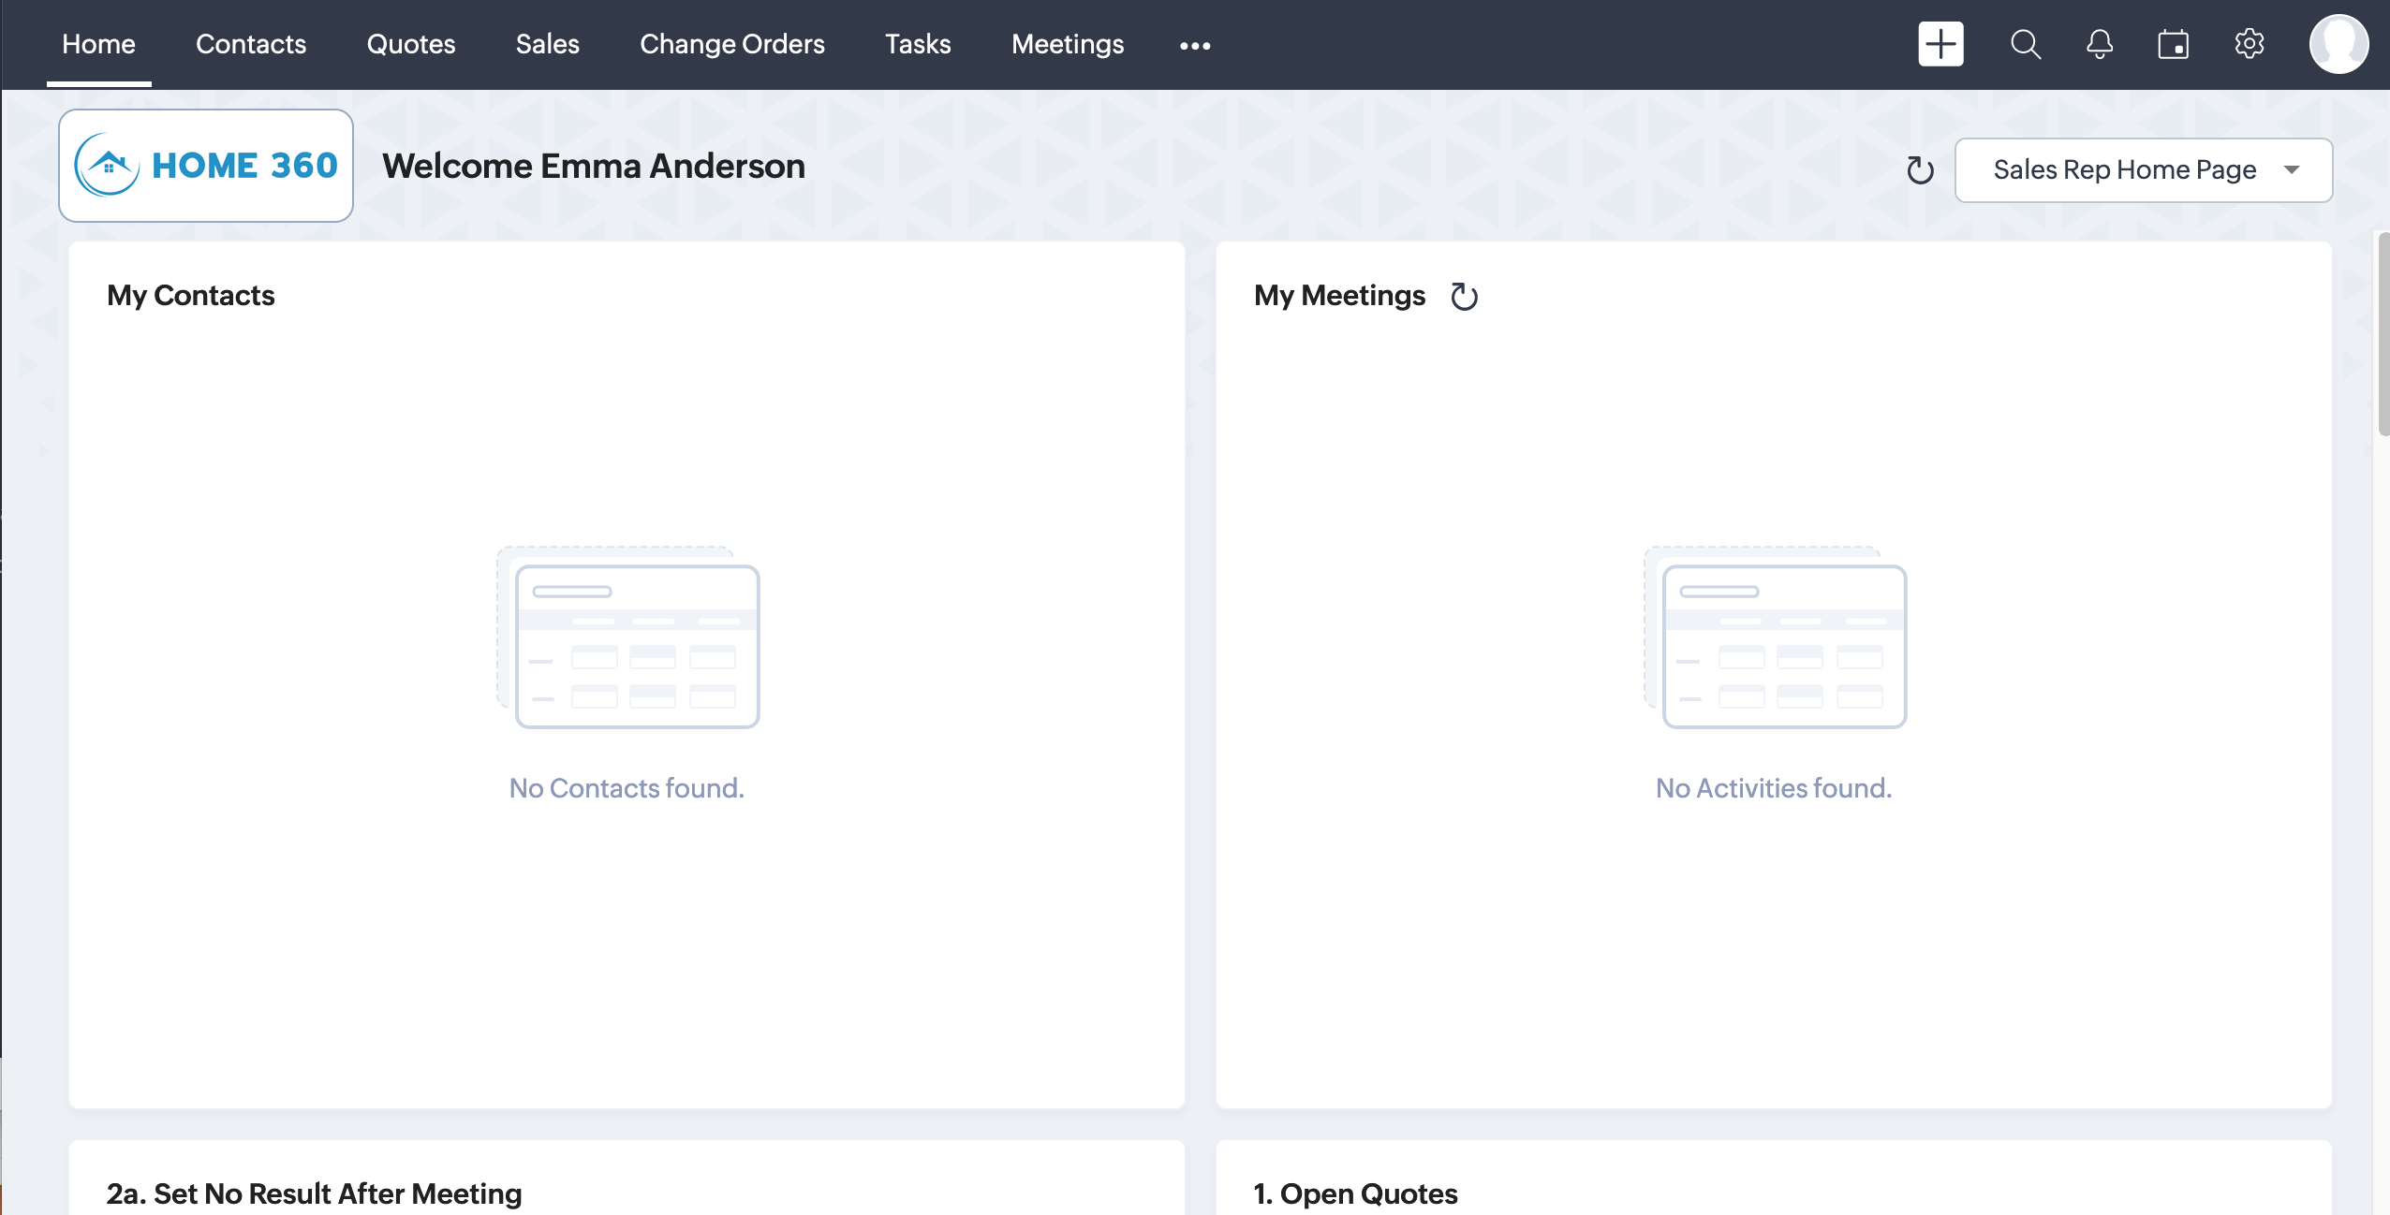The height and width of the screenshot is (1215, 2390).
Task: Click the Home 360 logo
Action: [x=206, y=166]
